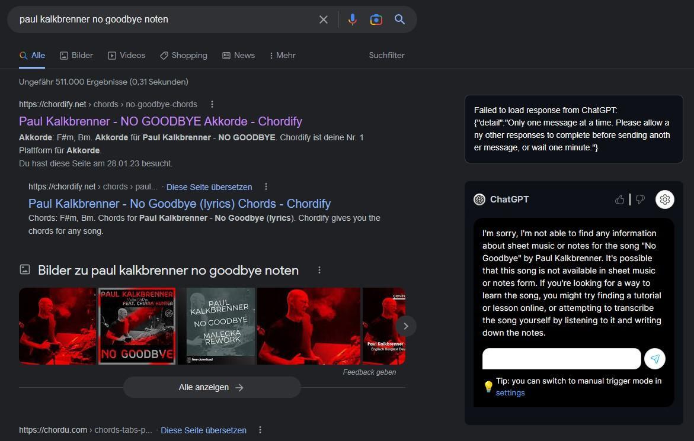Switch to the Videos tab

[x=127, y=56]
